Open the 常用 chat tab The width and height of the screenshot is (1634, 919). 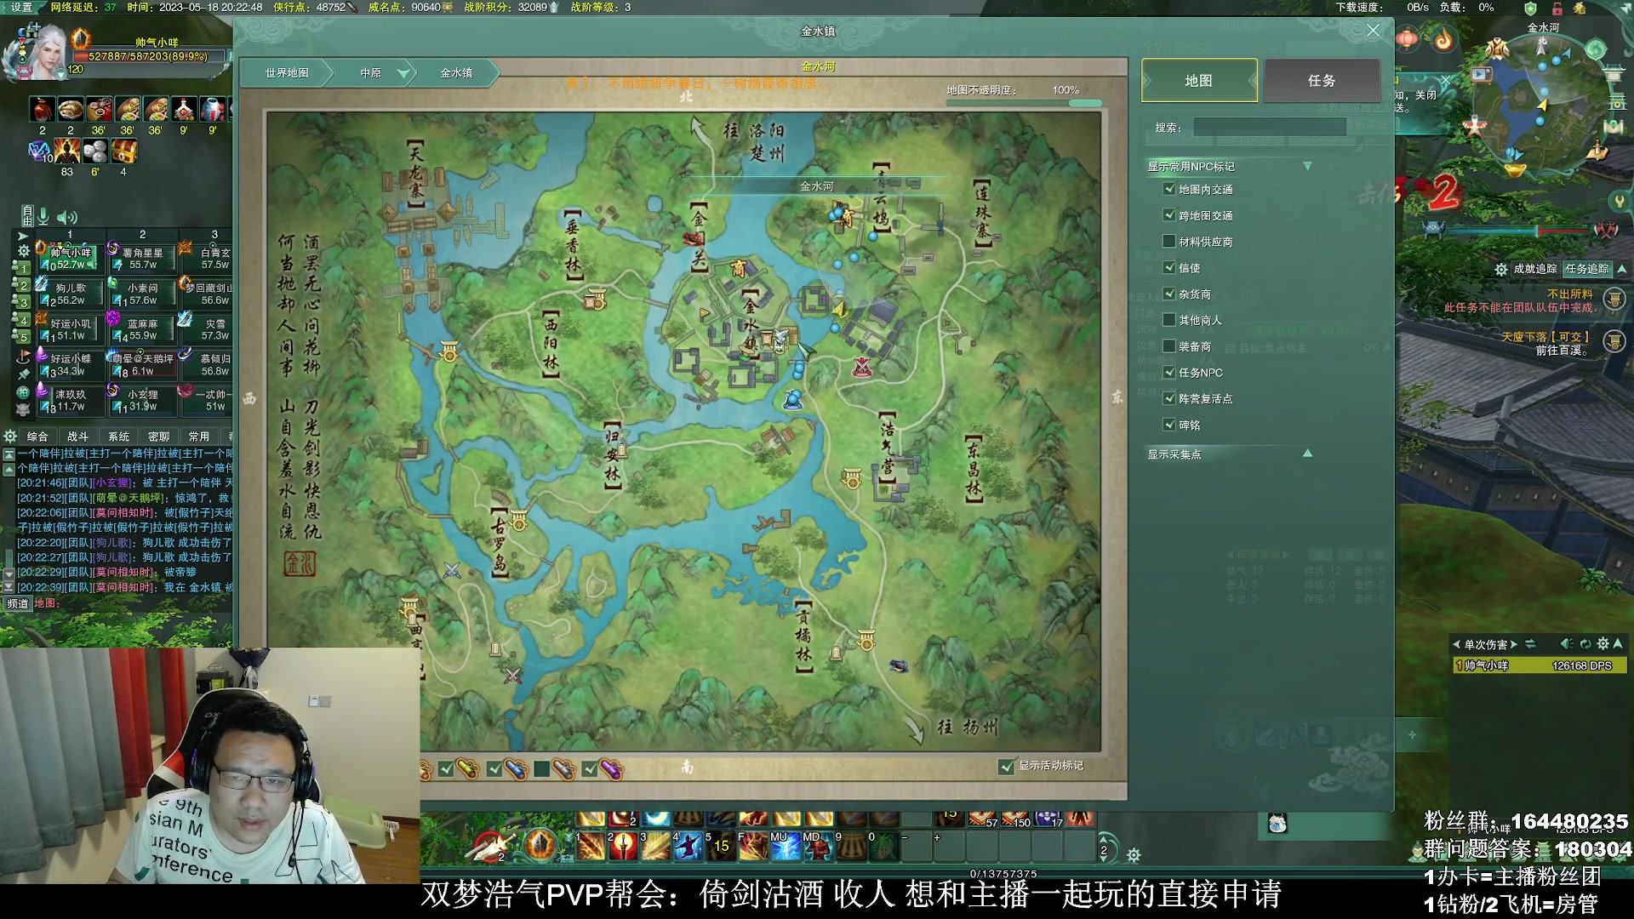(x=199, y=436)
